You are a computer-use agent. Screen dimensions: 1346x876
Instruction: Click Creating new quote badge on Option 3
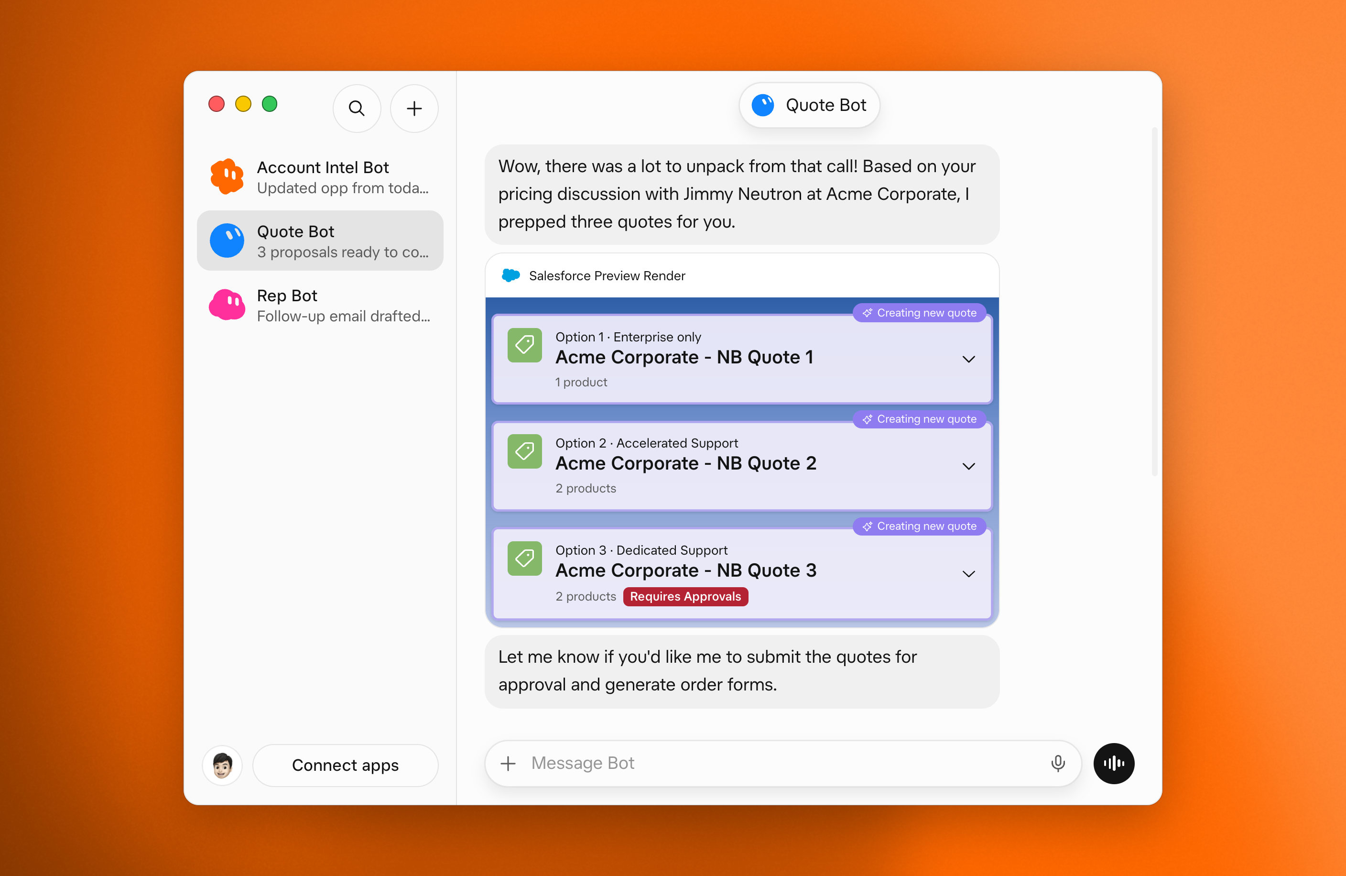[x=919, y=526]
